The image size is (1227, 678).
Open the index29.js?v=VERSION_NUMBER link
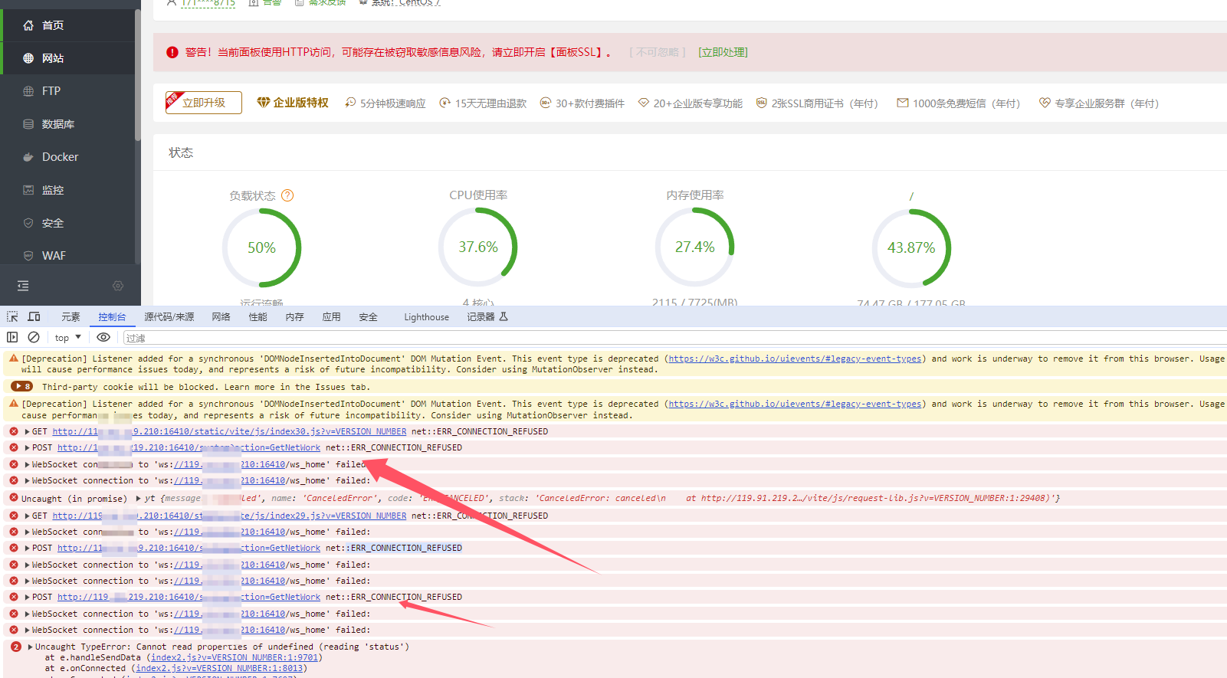(x=229, y=516)
